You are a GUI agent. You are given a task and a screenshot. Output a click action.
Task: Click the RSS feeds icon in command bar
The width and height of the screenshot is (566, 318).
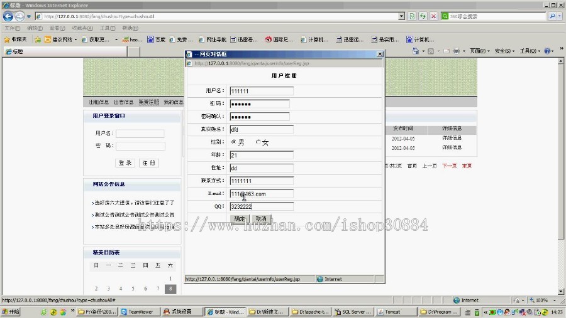431,51
